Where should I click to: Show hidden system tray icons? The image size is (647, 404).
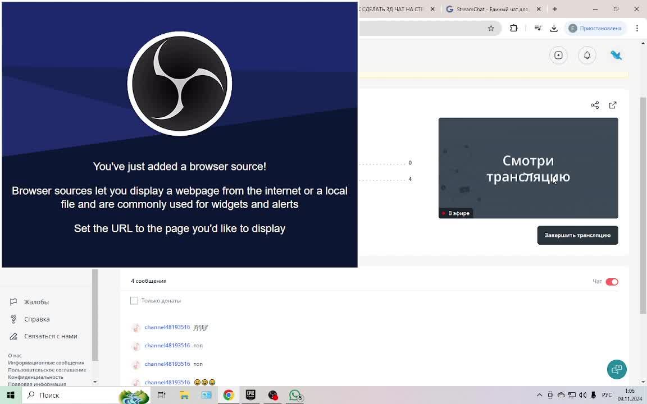point(539,396)
